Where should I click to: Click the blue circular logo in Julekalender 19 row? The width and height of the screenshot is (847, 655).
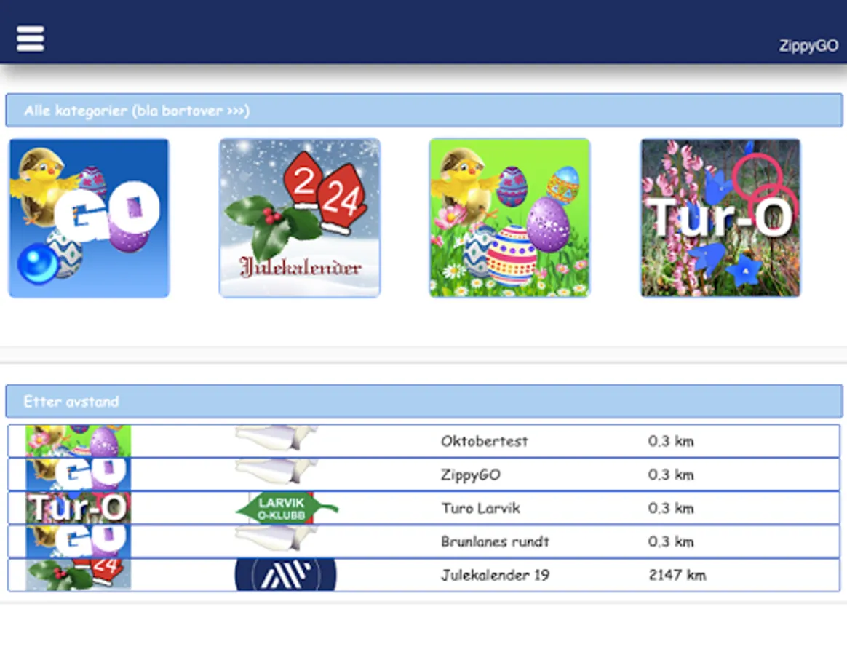point(285,575)
